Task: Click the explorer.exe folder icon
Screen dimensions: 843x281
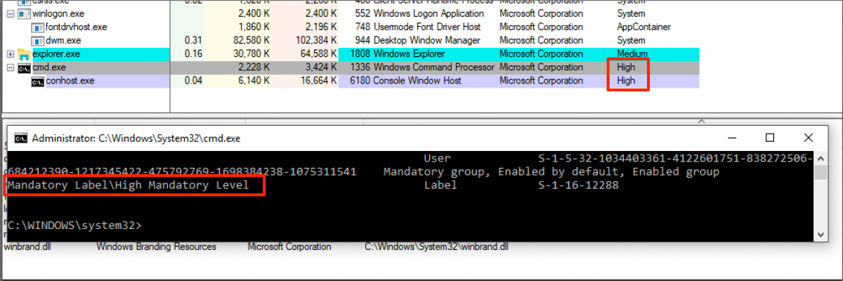Action: point(25,54)
